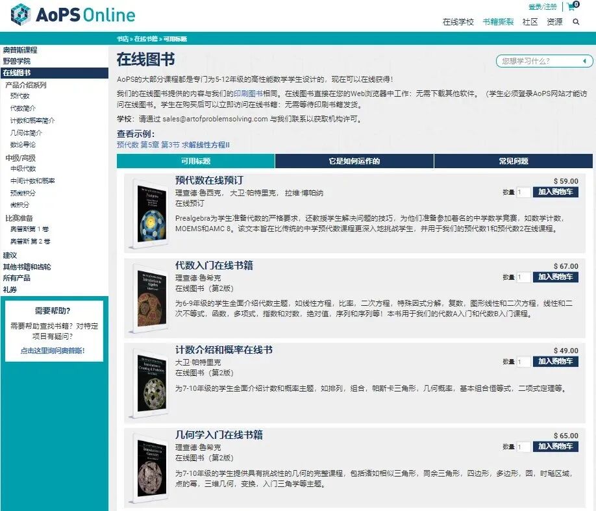The width and height of the screenshot is (596, 511).
Task: Select 野兽学院 in sidebar
Action: 16,61
